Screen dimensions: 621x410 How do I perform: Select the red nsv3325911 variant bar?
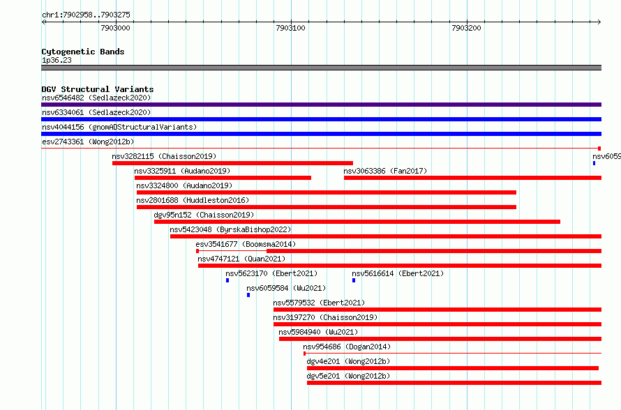point(223,178)
